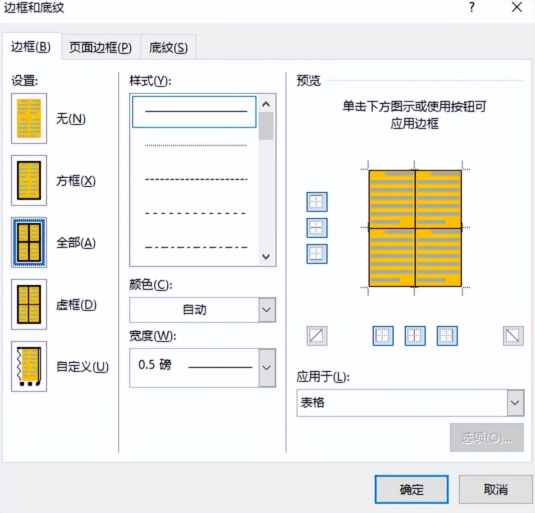Screen dimensions: 535x513
Task: Switch to the 底纹 tab
Action: click(x=168, y=46)
